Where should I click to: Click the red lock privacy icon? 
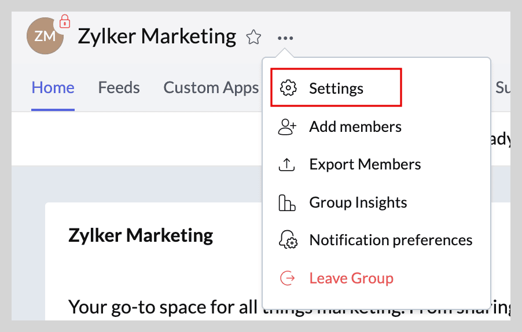click(x=65, y=22)
